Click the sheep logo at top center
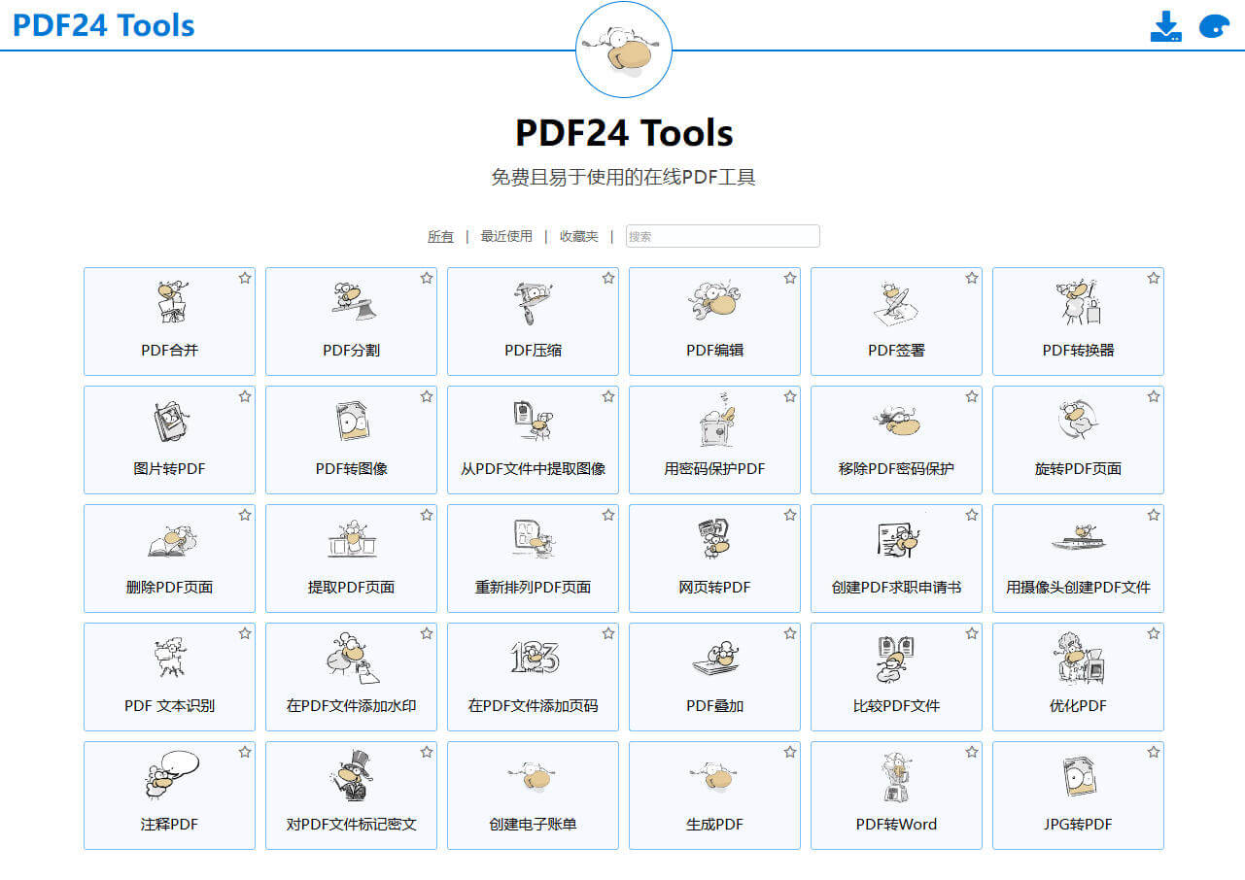 point(624,49)
